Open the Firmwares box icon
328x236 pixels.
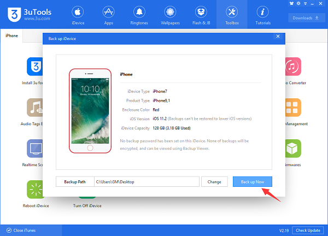293,149
